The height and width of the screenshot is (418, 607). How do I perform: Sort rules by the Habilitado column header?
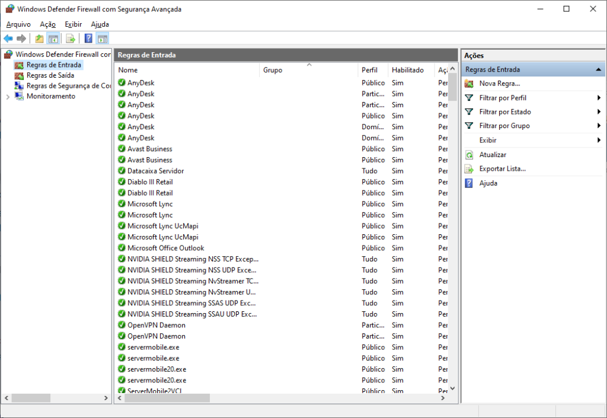coord(408,70)
